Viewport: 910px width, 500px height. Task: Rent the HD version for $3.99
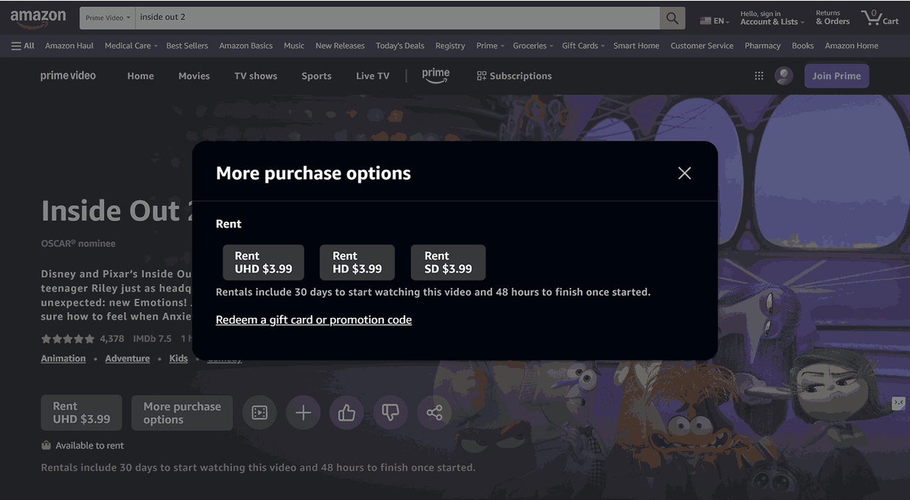(x=357, y=262)
